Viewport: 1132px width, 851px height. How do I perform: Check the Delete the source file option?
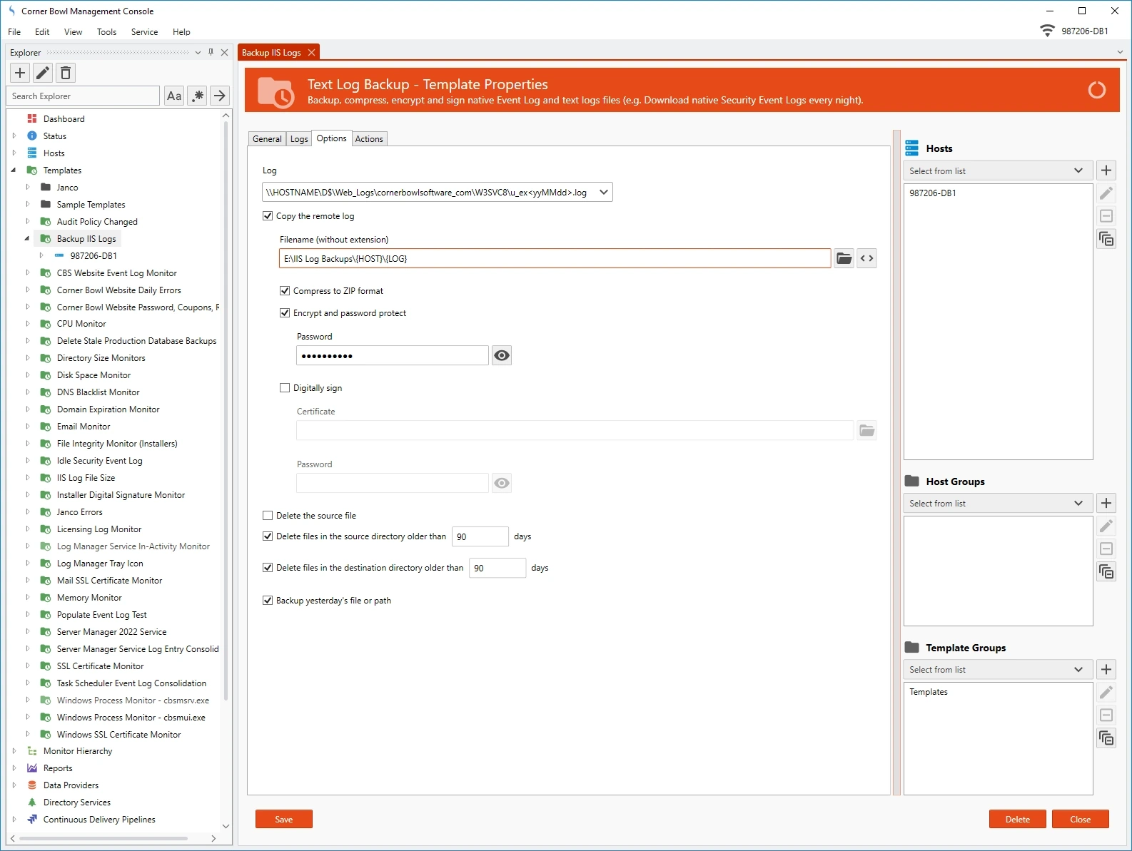(268, 516)
